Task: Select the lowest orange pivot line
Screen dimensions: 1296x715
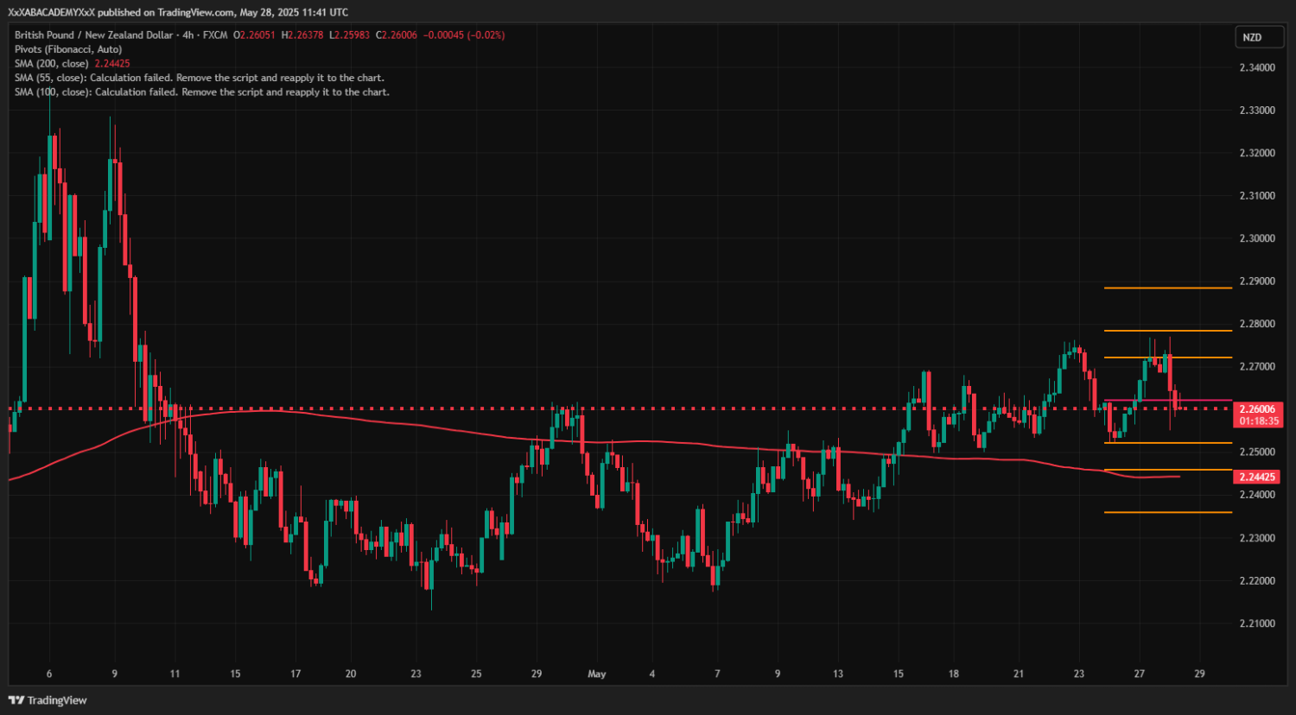Action: coord(1168,512)
